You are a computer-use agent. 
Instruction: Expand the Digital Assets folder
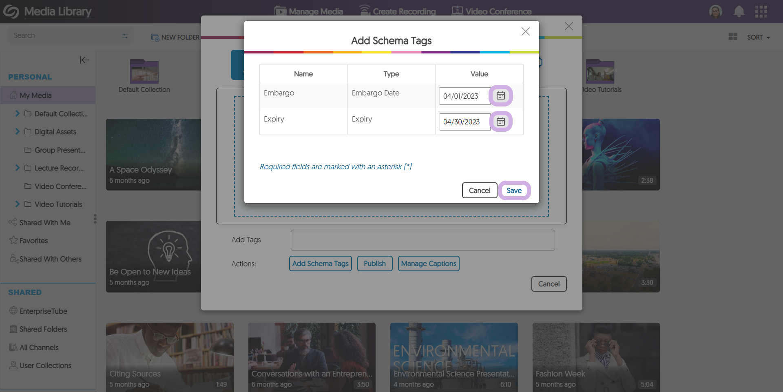18,131
